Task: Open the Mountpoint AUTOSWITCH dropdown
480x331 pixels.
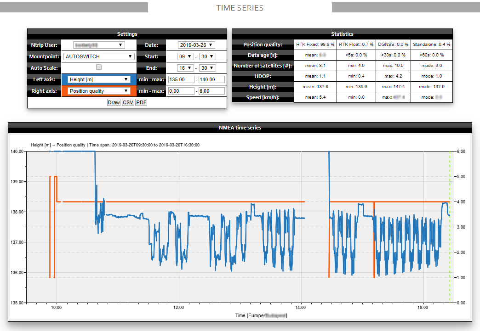Action: click(x=99, y=56)
